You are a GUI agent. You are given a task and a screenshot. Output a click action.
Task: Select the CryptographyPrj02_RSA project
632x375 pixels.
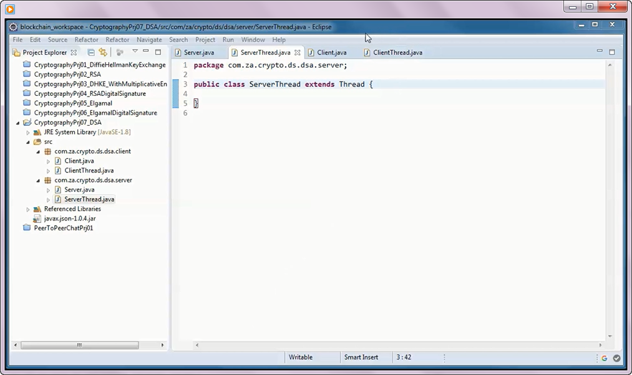(x=67, y=74)
